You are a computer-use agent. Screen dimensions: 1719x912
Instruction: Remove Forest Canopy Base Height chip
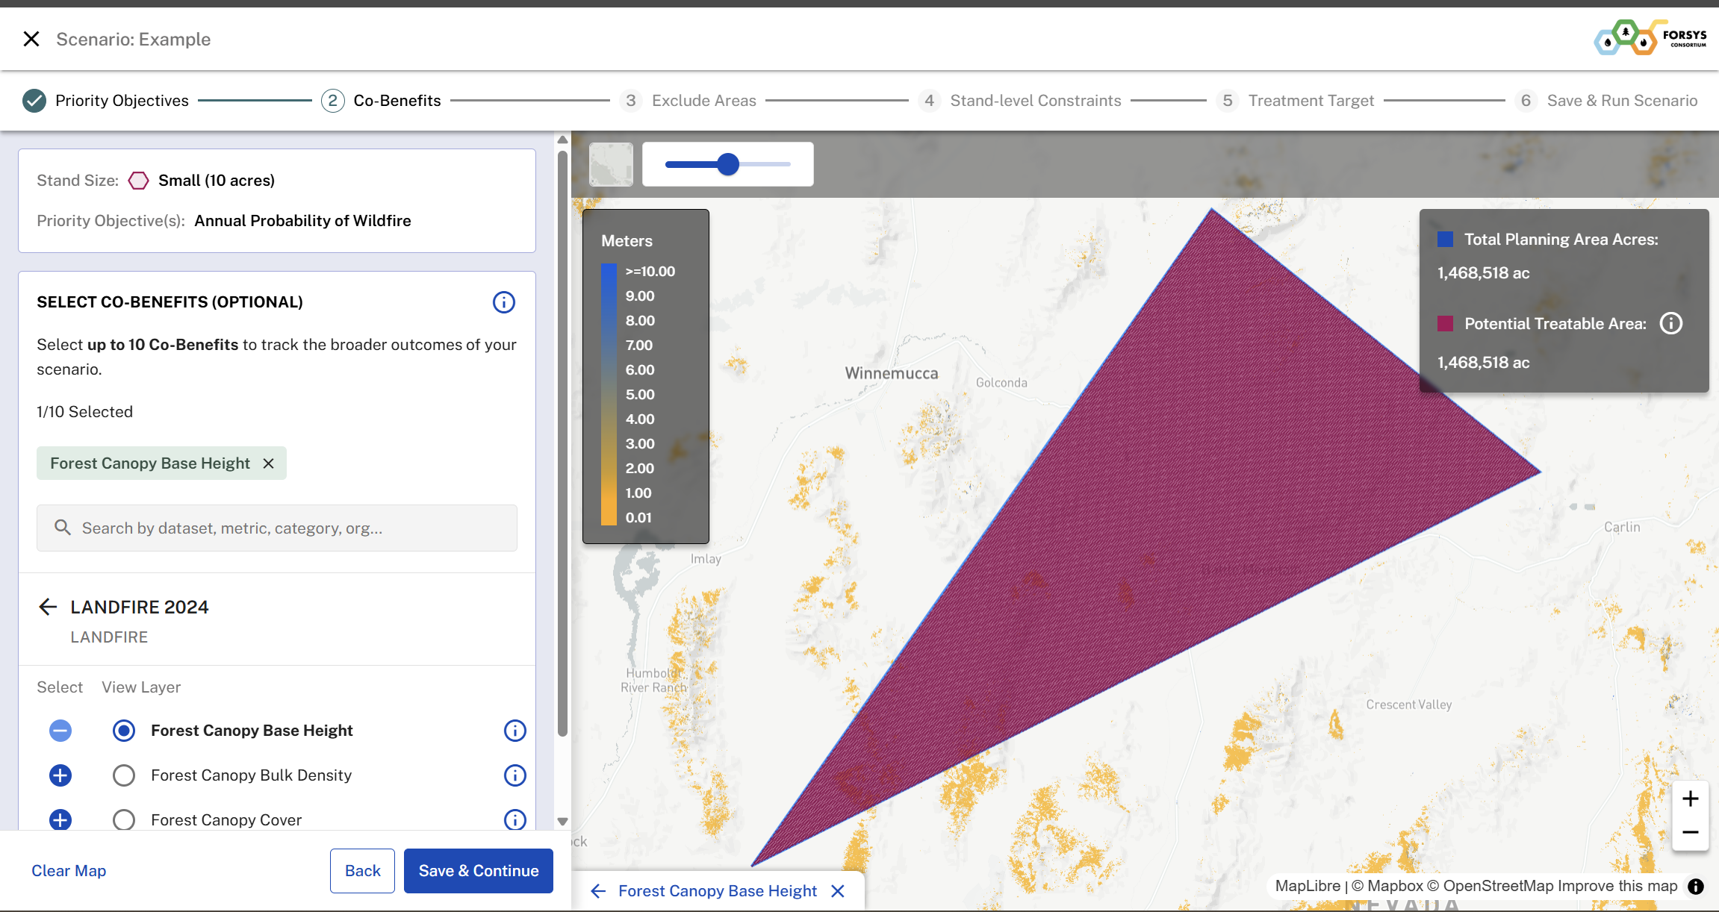[x=269, y=463]
